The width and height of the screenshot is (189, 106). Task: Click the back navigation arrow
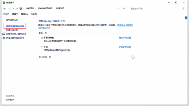(4, 8)
